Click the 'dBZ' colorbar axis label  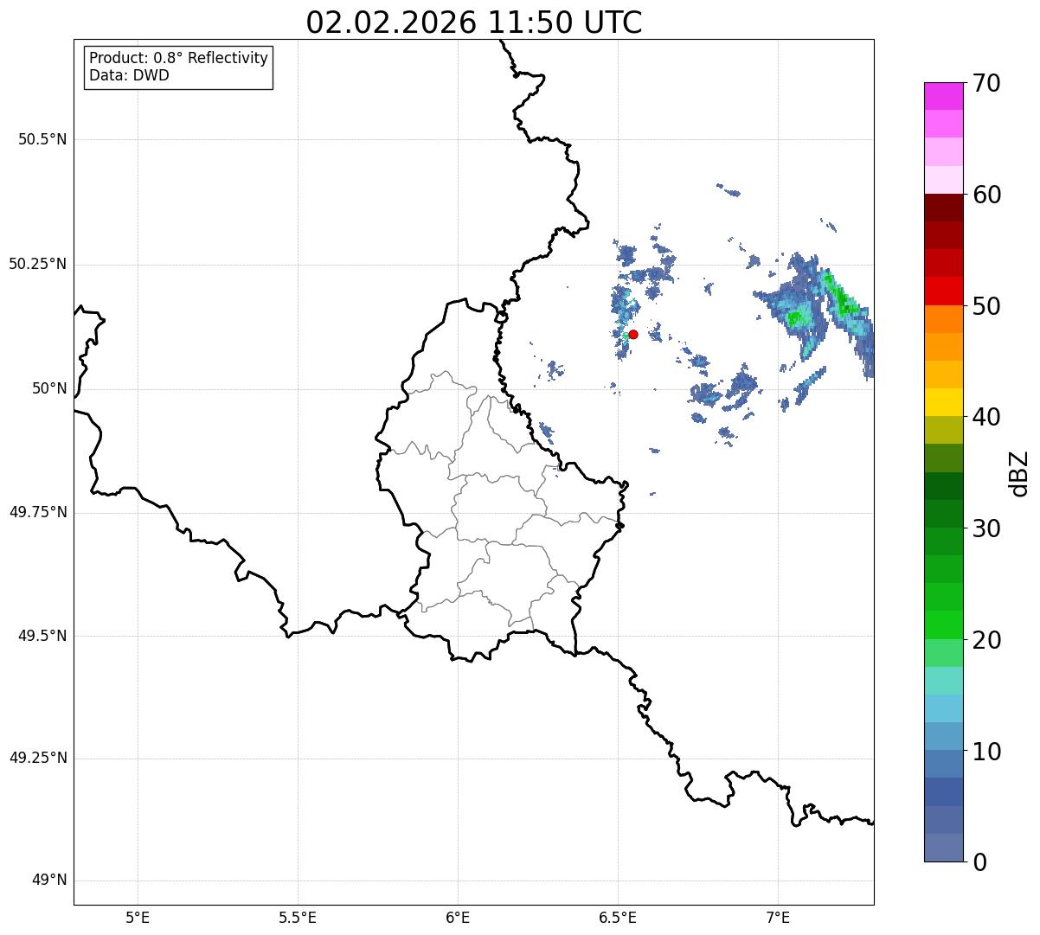click(x=1018, y=472)
